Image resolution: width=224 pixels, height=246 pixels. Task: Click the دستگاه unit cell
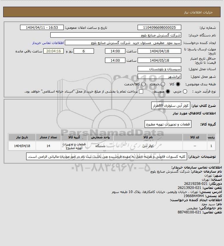[x=100, y=146]
